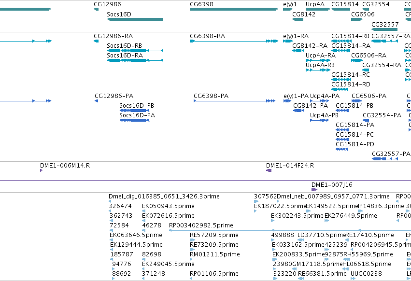The height and width of the screenshot is (281, 411).
Task: Select the CG15814 gene bar
Action: (340, 9)
